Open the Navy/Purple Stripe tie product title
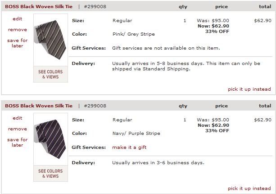Image resolution: width=276 pixels, height=194 pixels. click(39, 106)
